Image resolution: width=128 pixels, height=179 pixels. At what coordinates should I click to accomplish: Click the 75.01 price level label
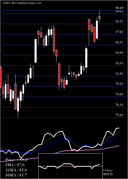(119, 115)
